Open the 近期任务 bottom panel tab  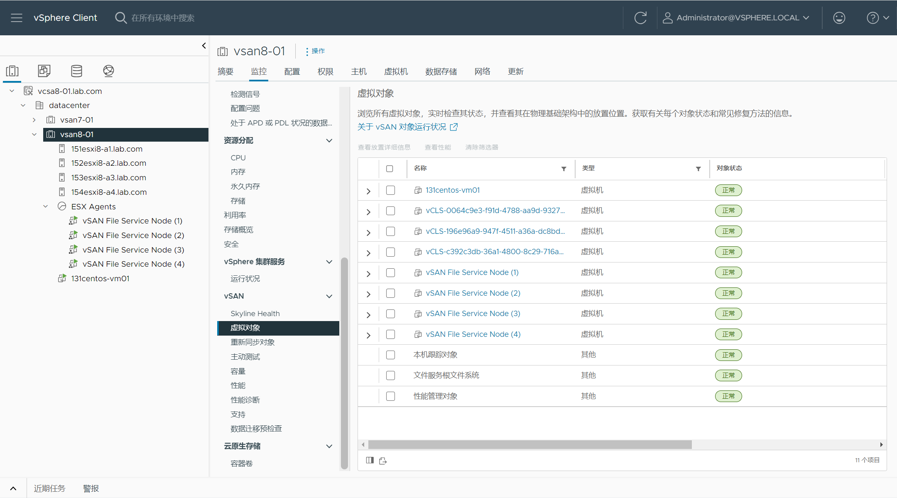[x=49, y=488]
